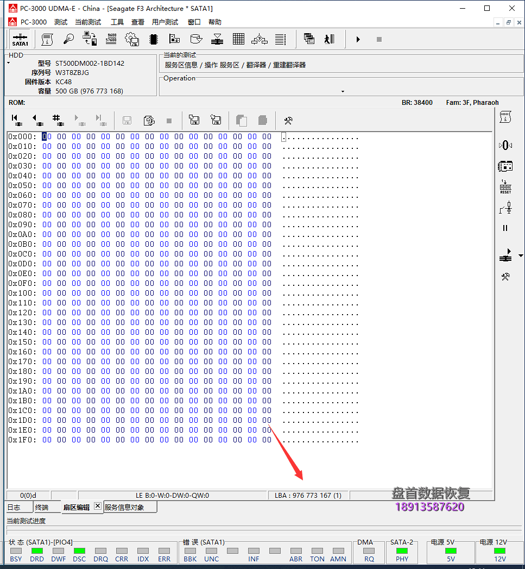Click the copy icon in sector toolbar

click(x=241, y=121)
